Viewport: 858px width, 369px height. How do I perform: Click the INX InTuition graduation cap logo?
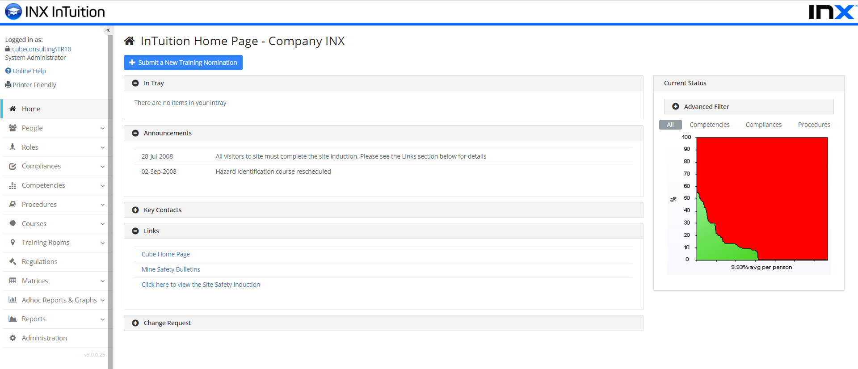tap(13, 12)
